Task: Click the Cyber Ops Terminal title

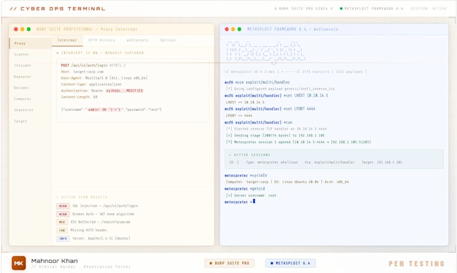Action: click(x=57, y=9)
